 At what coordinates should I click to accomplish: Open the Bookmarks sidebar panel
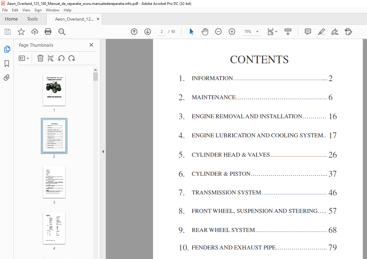click(x=7, y=63)
